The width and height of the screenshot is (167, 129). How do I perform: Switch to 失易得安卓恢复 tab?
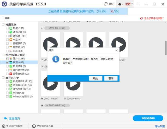(x=45, y=126)
